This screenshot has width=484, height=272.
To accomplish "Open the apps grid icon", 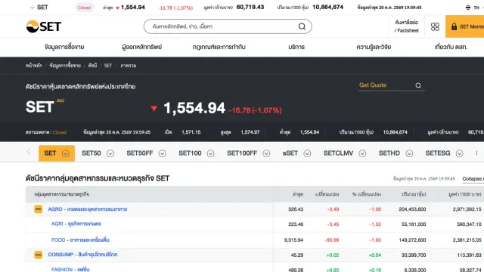I will [x=435, y=27].
